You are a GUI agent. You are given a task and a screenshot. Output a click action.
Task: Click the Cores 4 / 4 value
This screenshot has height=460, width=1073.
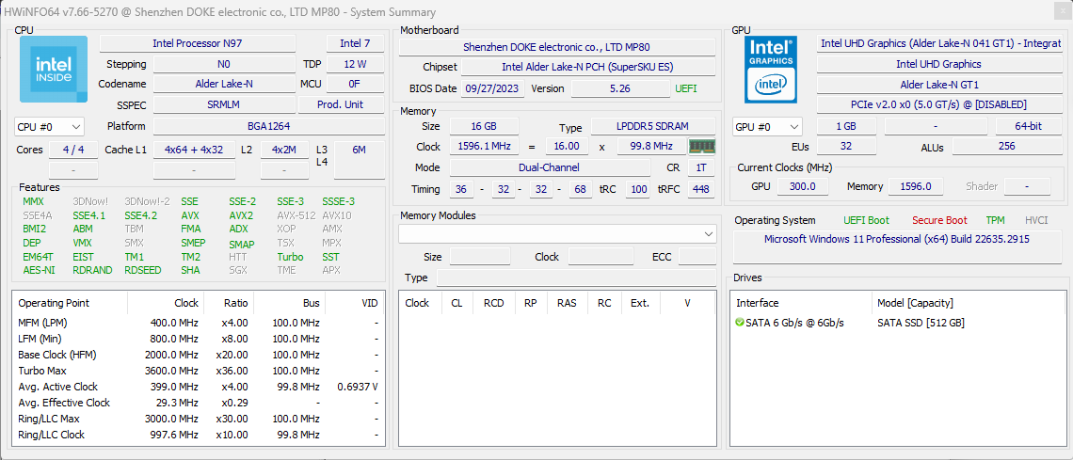[73, 150]
